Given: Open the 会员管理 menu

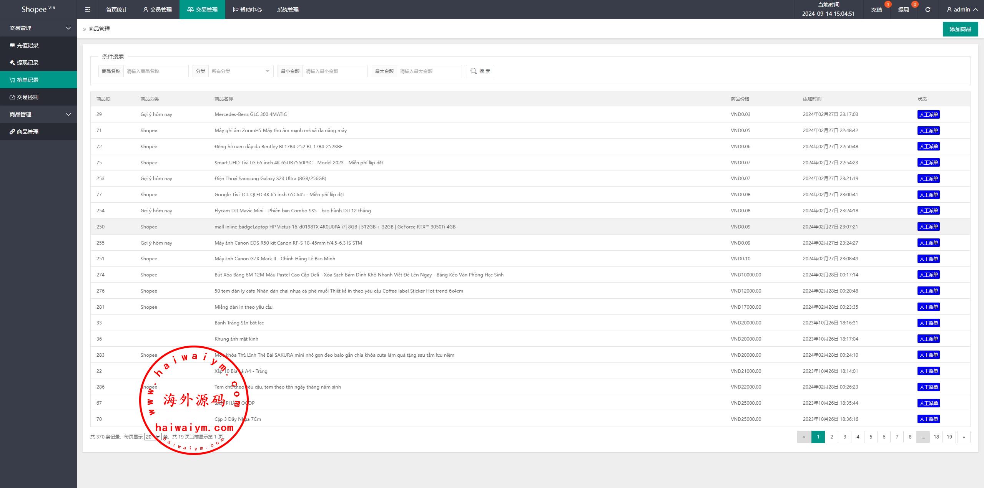Looking at the screenshot, I should tap(157, 10).
